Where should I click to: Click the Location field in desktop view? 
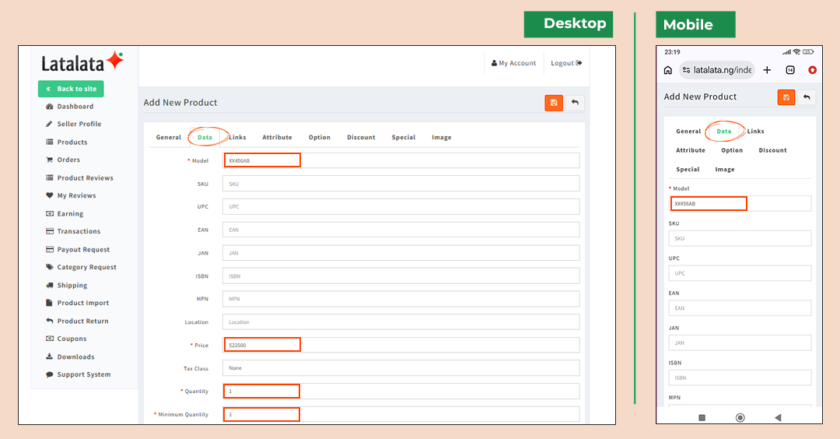[x=401, y=322]
